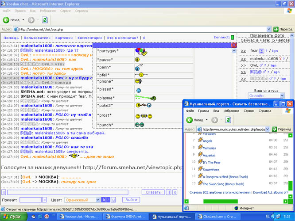Open Правка menu in music portal window
The width and height of the screenshot is (295, 221).
point(204,111)
